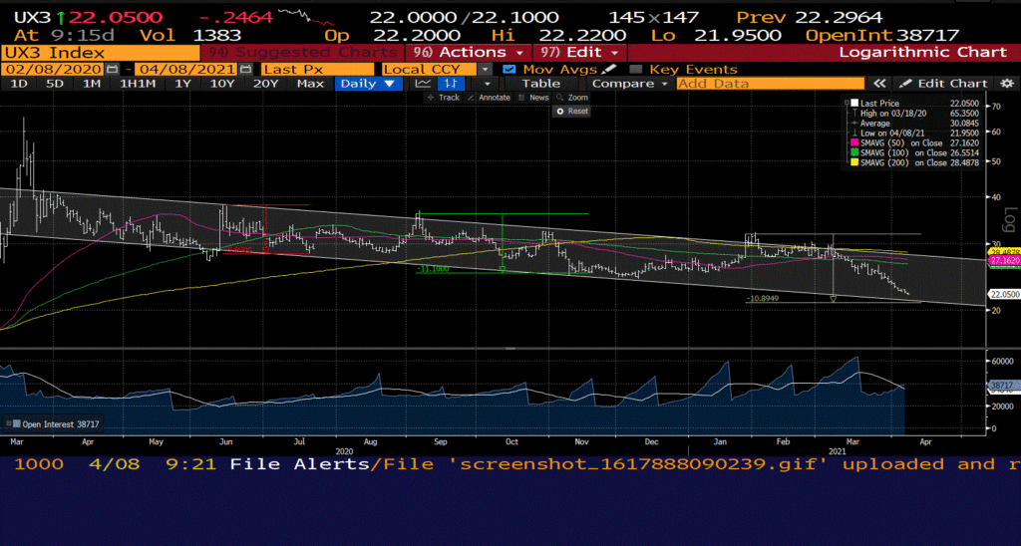Toggle the Key Events checkbox
Viewport: 1021px width, 546px height.
pyautogui.click(x=636, y=69)
